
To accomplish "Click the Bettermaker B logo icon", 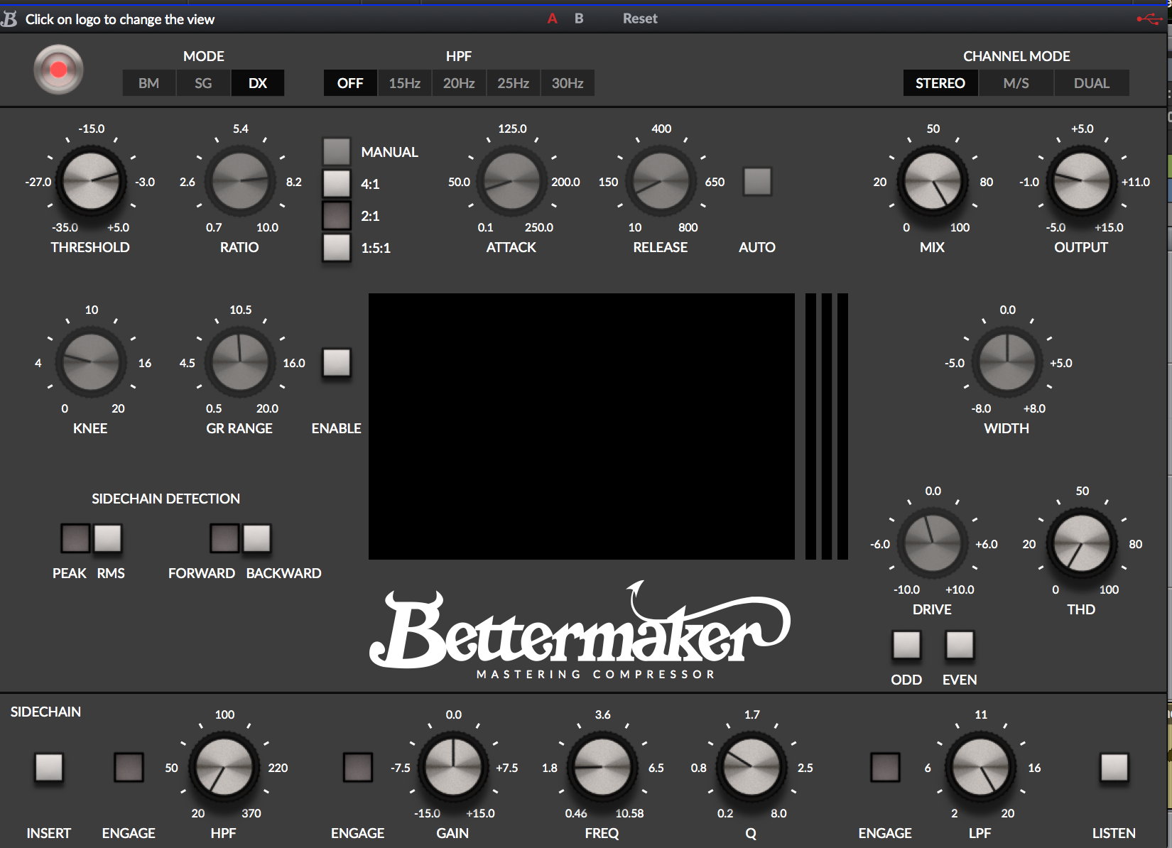I will point(10,18).
